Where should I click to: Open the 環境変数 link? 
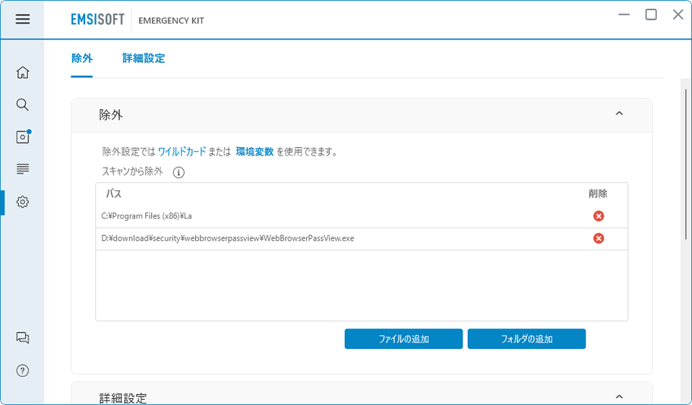click(x=254, y=152)
